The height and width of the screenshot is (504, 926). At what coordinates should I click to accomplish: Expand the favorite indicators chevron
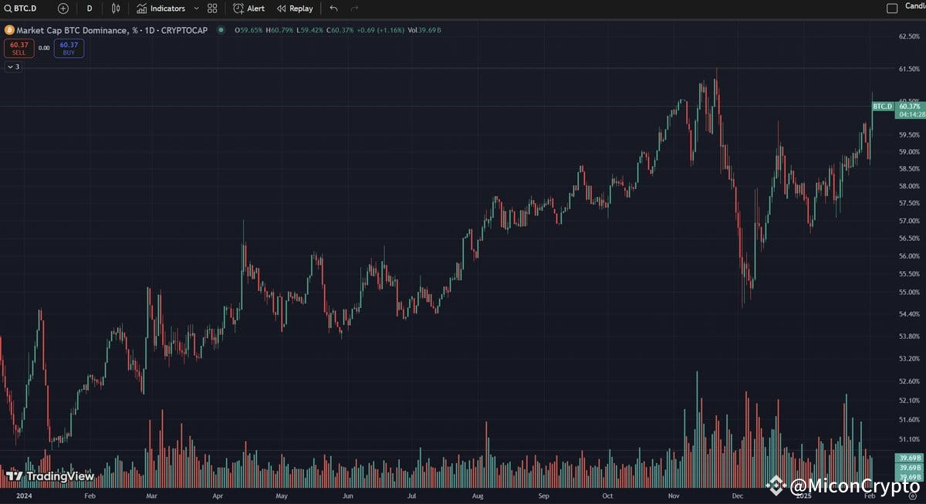pos(196,8)
